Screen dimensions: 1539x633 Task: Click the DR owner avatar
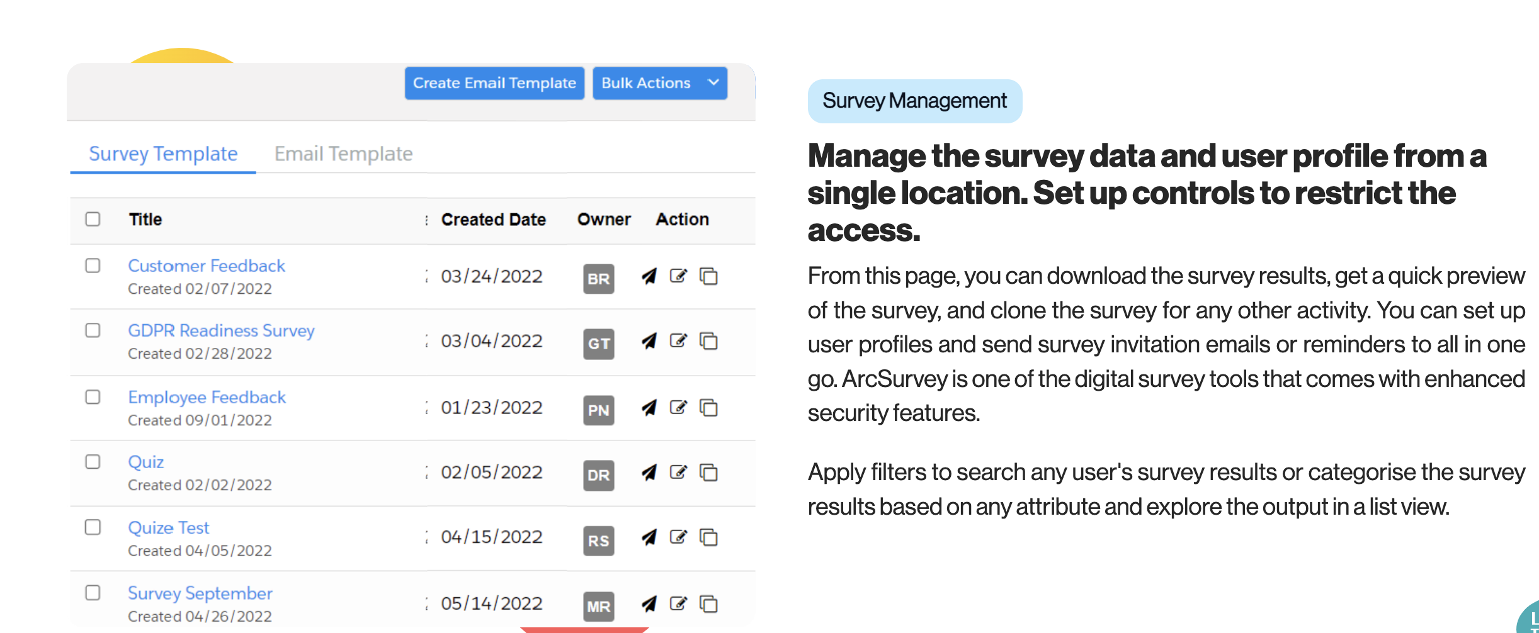click(x=599, y=475)
